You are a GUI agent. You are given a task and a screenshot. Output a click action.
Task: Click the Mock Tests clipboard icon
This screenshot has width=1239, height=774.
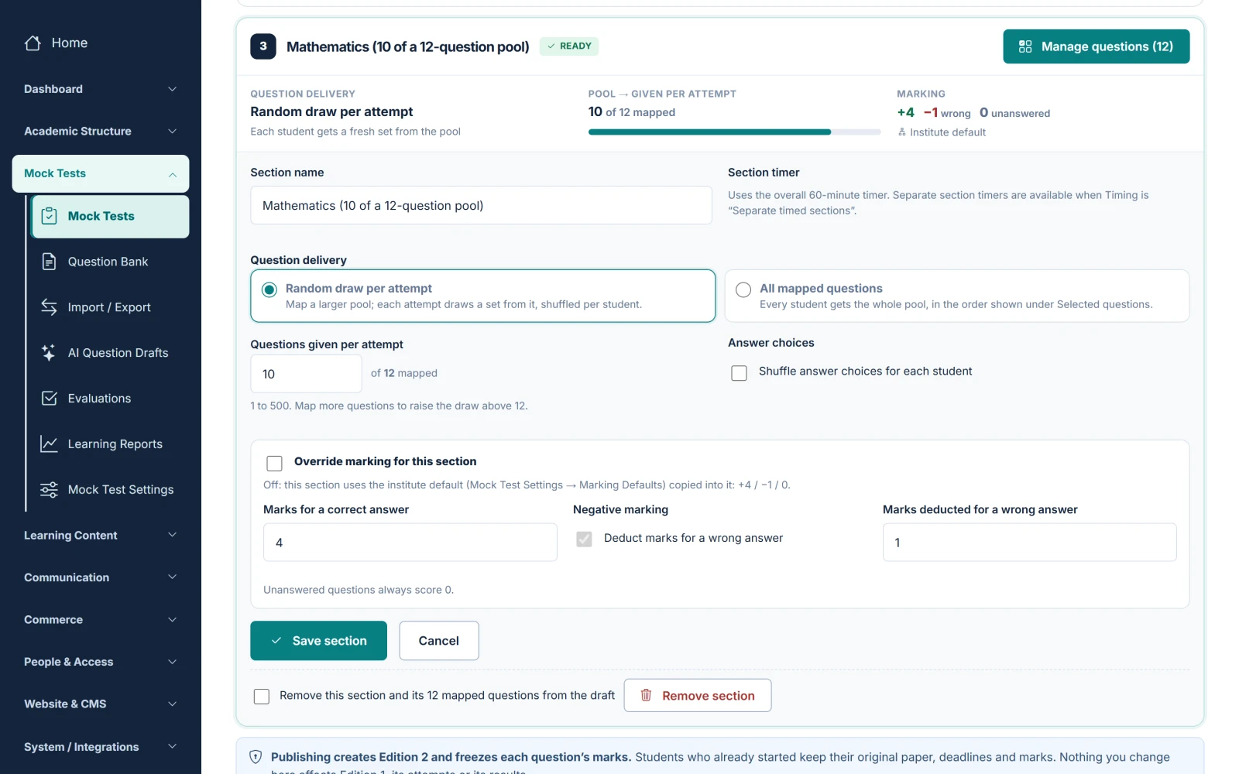pyautogui.click(x=49, y=216)
